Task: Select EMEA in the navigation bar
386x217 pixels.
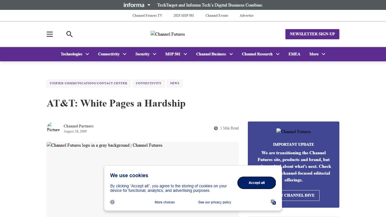Action: (x=294, y=54)
